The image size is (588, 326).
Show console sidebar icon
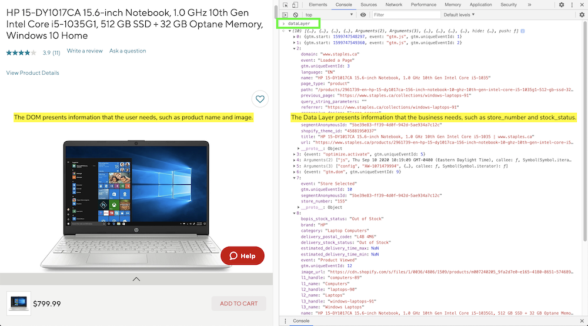click(285, 15)
